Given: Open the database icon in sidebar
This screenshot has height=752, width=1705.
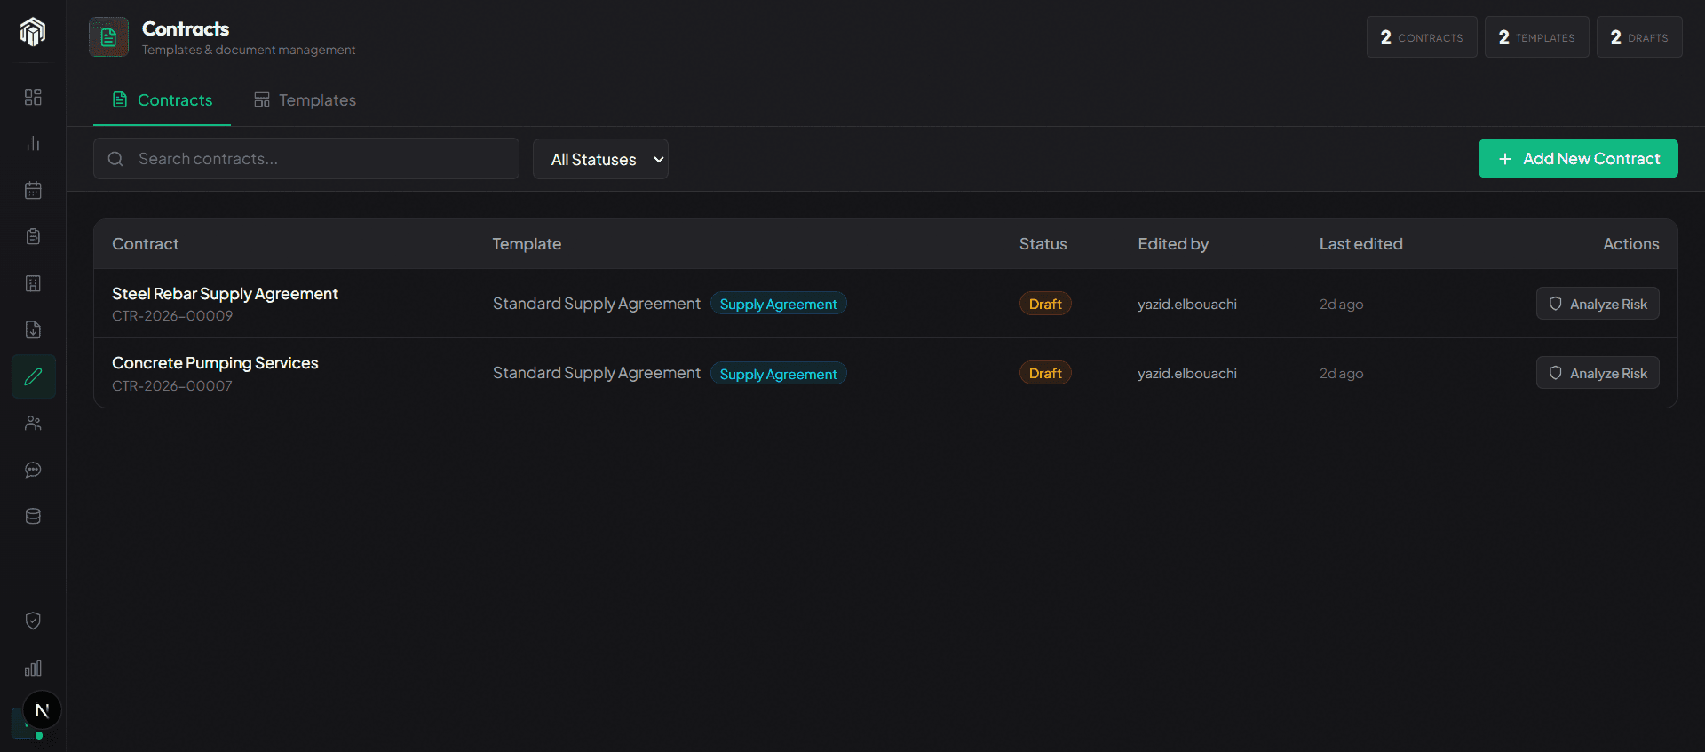Looking at the screenshot, I should 33,516.
